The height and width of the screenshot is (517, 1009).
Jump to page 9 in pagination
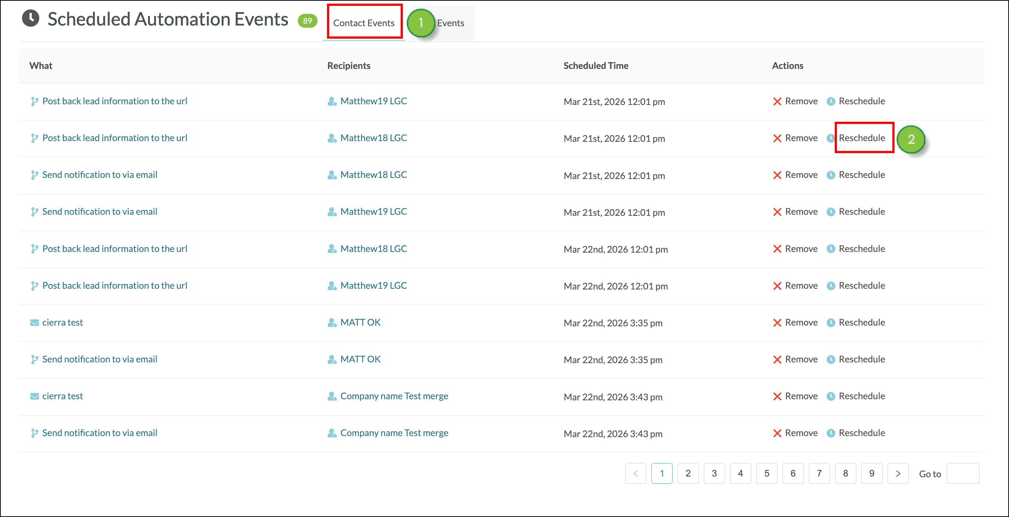pyautogui.click(x=872, y=474)
